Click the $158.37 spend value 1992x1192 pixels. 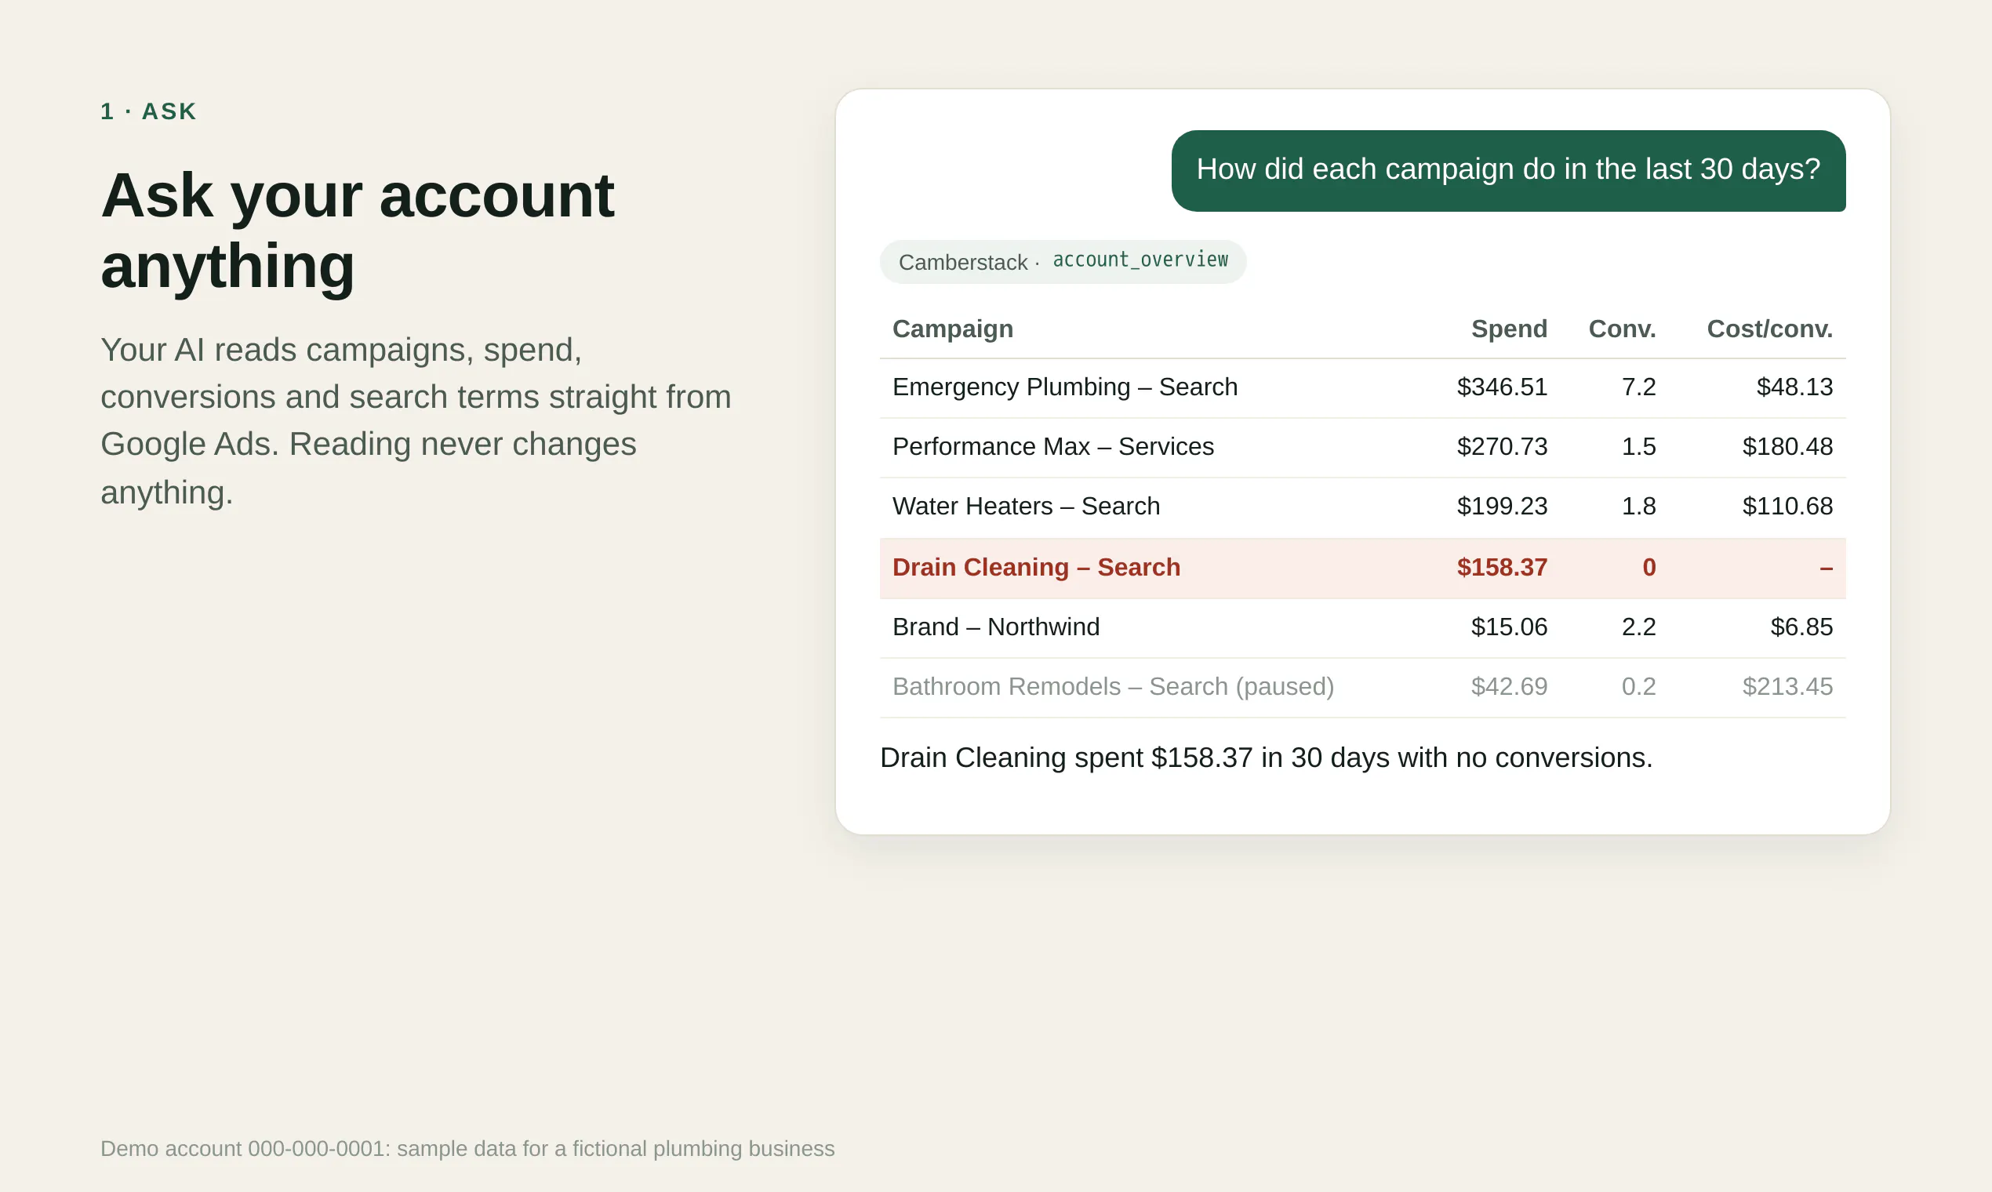coord(1501,567)
